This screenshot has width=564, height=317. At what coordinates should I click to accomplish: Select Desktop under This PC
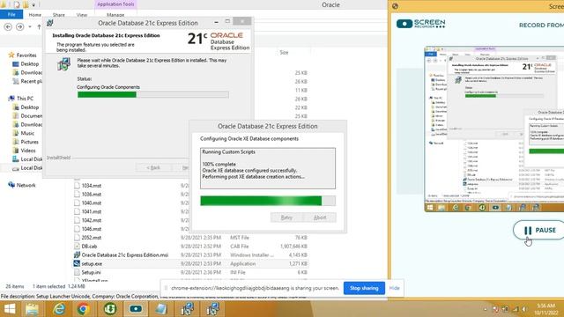coord(29,107)
